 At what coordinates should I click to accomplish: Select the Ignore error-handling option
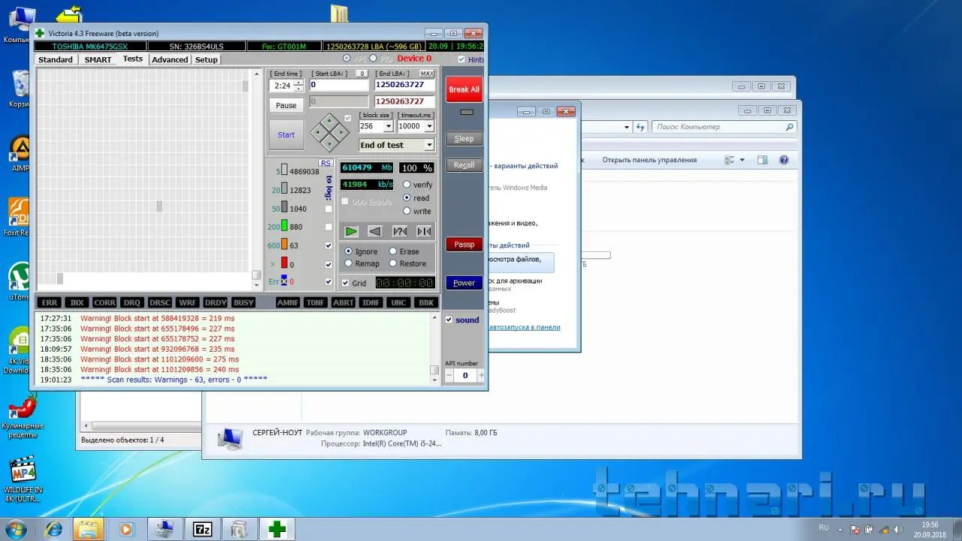(x=349, y=251)
